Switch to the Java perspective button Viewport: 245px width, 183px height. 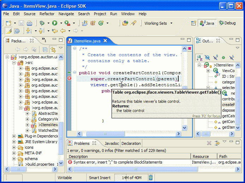207,23
